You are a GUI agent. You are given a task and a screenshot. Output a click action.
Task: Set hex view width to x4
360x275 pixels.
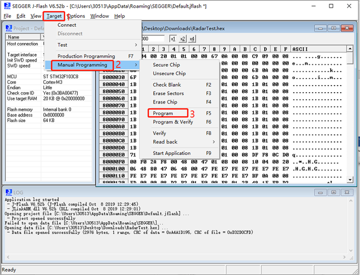click(x=192, y=39)
